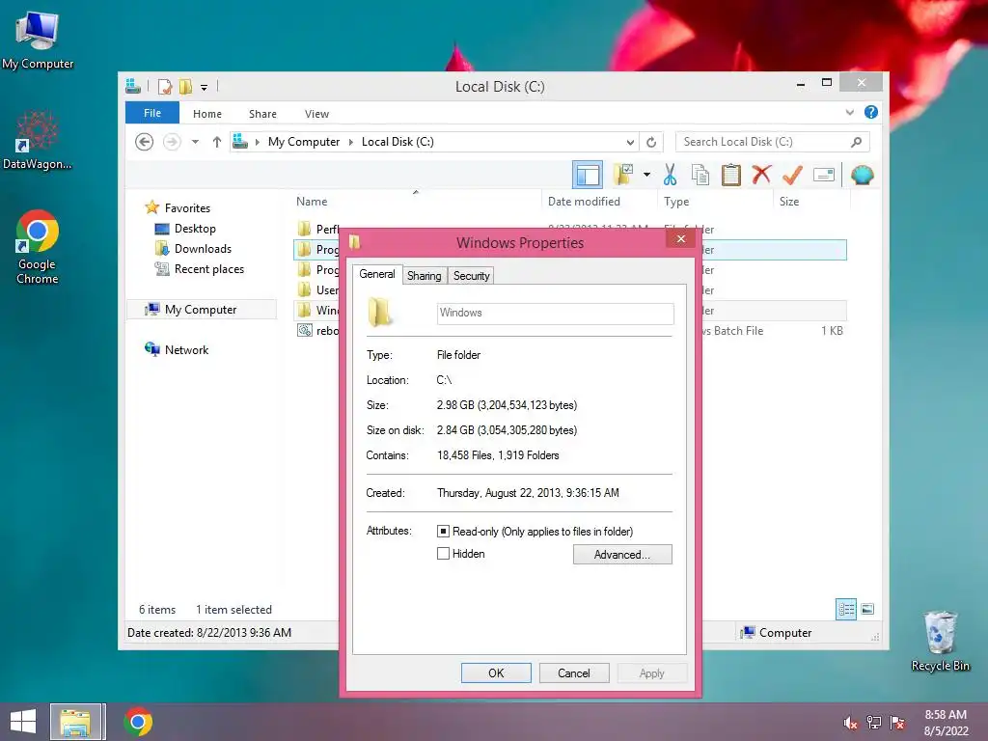Click the red X Delete icon
This screenshot has height=741, width=988.
pyautogui.click(x=761, y=175)
